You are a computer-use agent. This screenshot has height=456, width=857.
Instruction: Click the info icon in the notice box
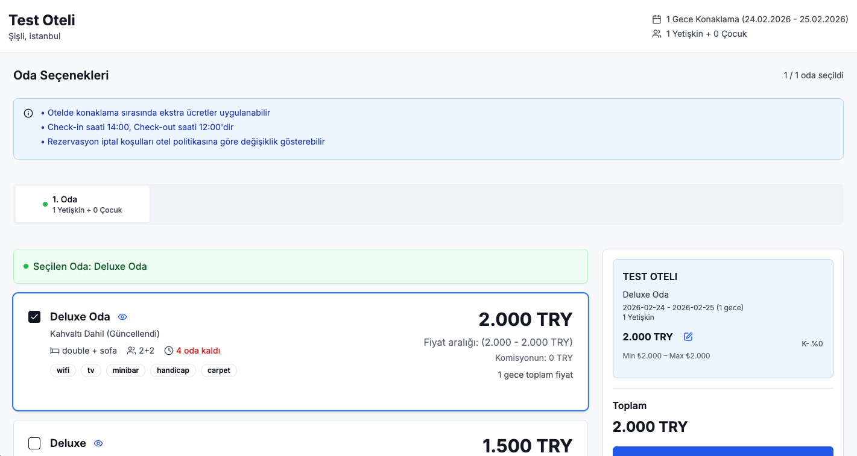[x=28, y=113]
